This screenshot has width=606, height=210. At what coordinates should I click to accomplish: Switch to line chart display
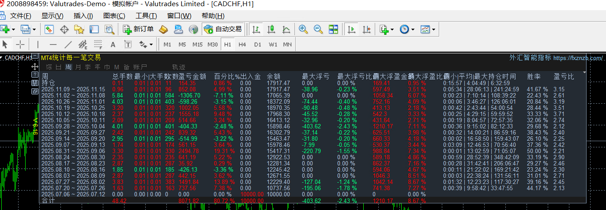click(x=286, y=30)
